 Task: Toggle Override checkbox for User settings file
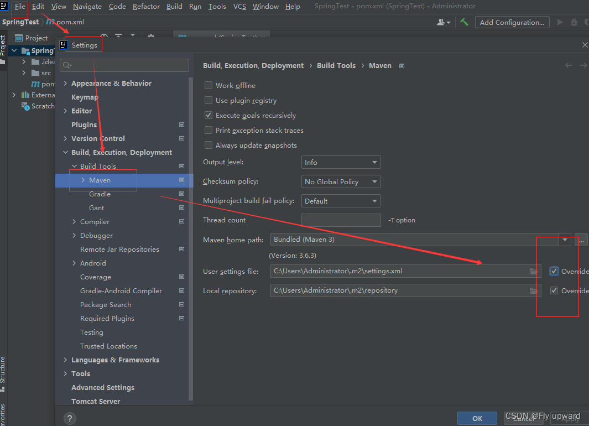(x=554, y=271)
